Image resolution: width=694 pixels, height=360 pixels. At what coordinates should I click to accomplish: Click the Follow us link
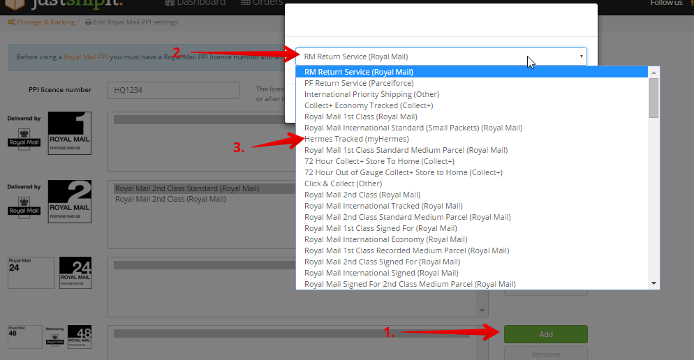666,3
